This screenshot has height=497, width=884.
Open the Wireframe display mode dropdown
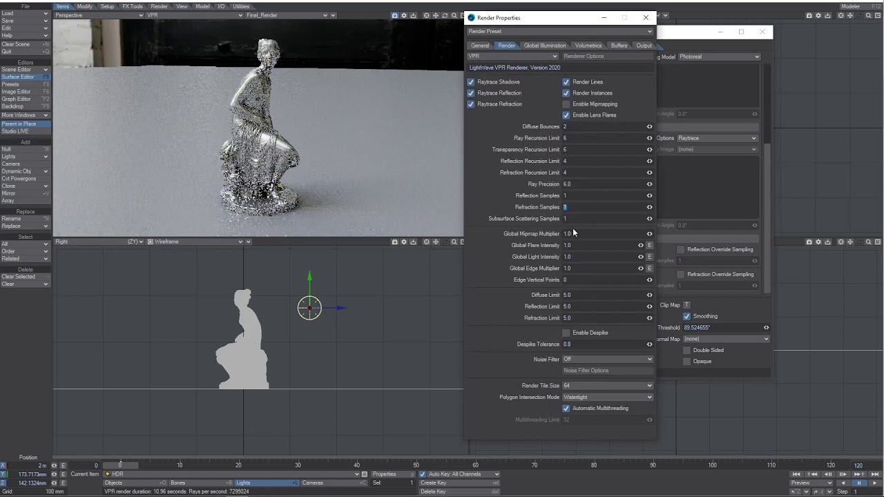195,242
